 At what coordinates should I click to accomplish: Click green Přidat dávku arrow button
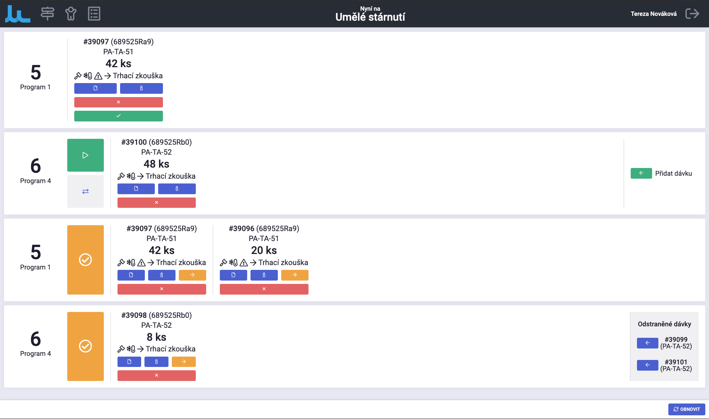(x=641, y=173)
